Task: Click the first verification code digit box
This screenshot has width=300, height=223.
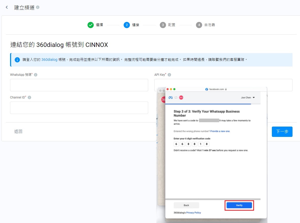Action: coord(176,144)
